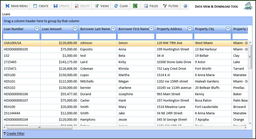The width and height of the screenshot is (256, 139).
Task: Select address 732 Lazy Crest Drive
Action: [x=174, y=68]
